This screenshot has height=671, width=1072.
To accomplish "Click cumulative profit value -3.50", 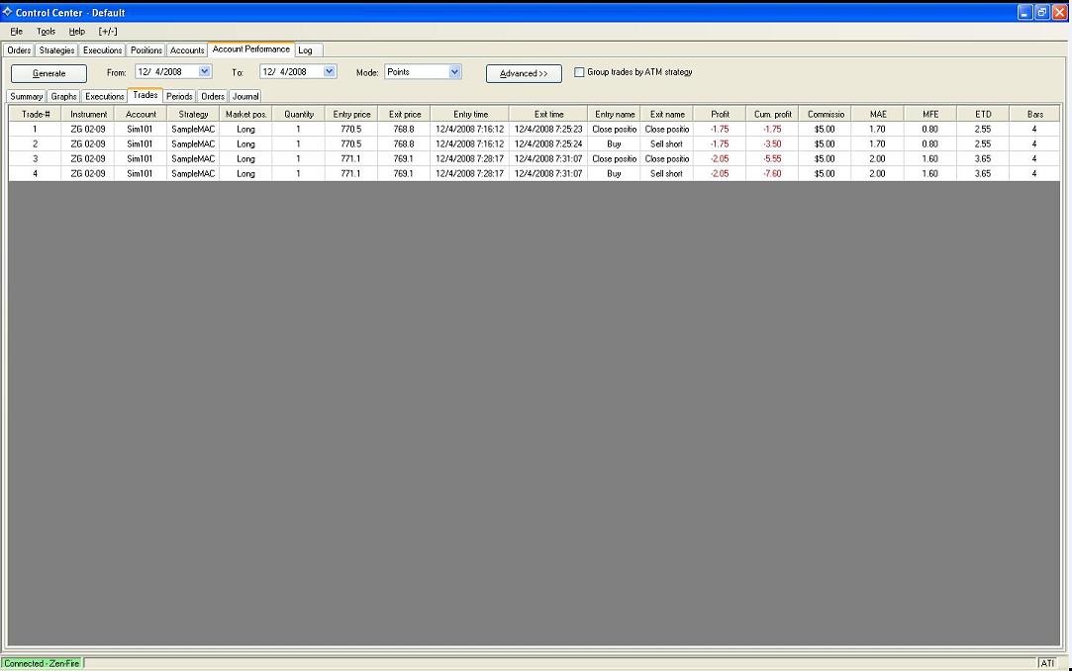I will [x=772, y=144].
